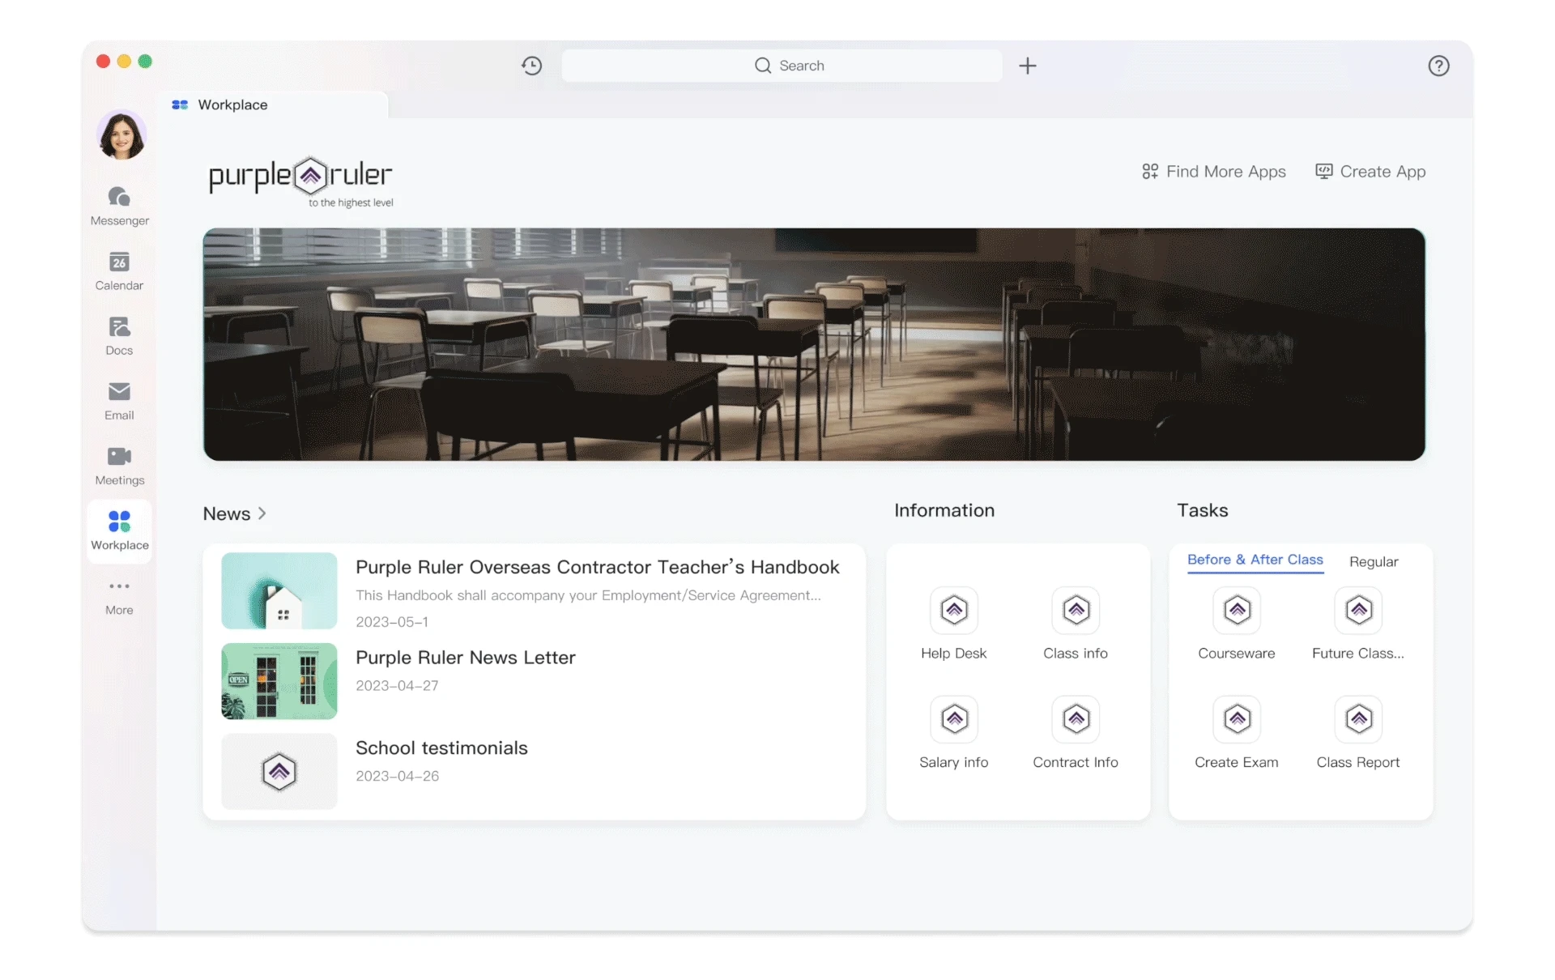Click the classroom banner image

click(814, 344)
